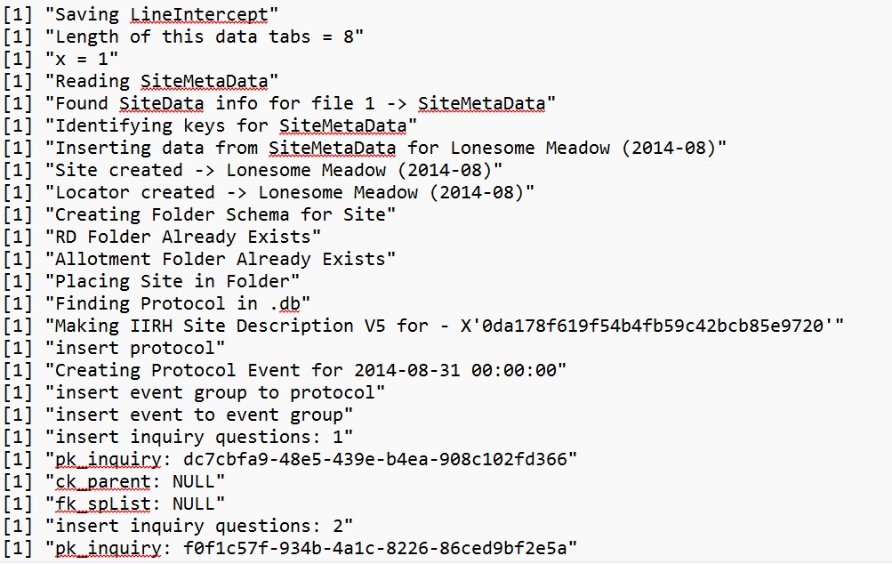Click the "Site created -> Lonesome Meadow" line
This screenshot has height=564, width=892.
point(274,170)
